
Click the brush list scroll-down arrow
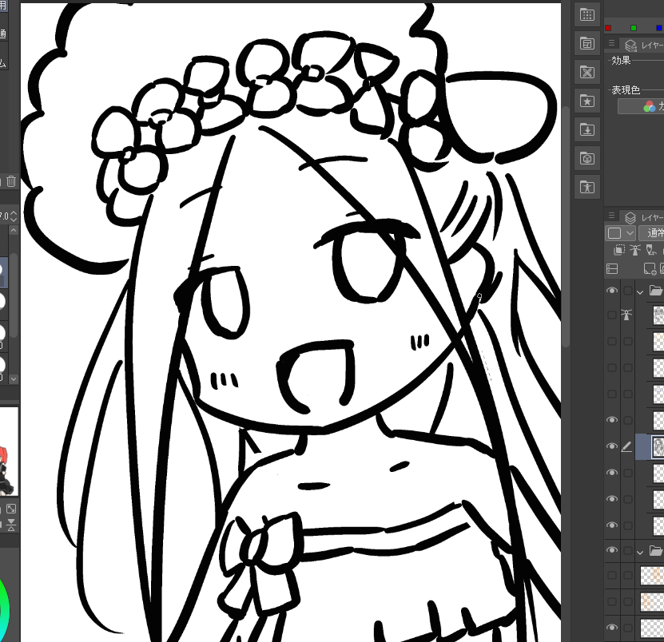coord(14,378)
